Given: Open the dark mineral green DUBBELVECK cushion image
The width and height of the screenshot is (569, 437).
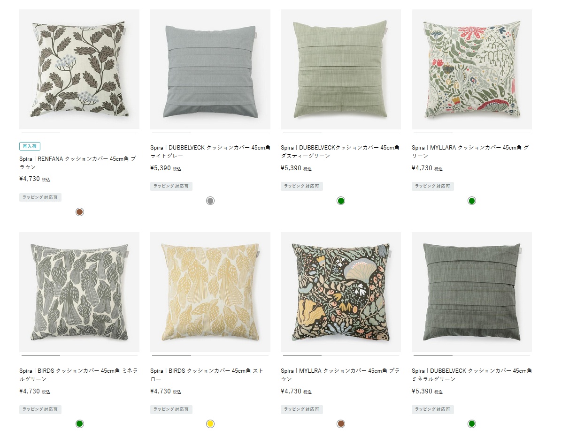Looking at the screenshot, I should pyautogui.click(x=472, y=292).
